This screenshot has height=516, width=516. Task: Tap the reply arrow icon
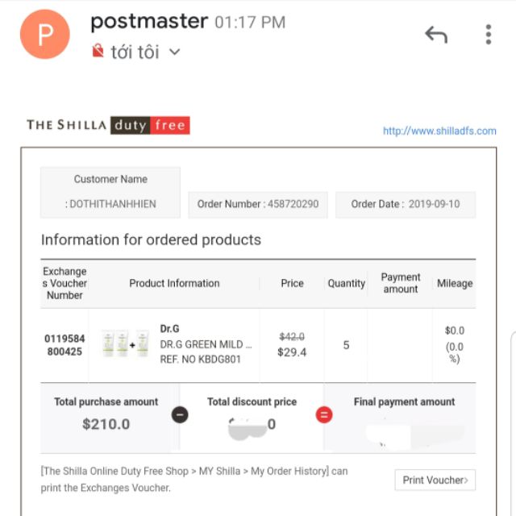pyautogui.click(x=435, y=35)
